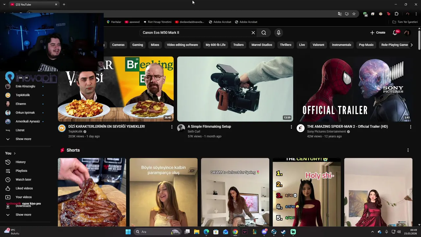Open Chrome three-dot menu

[416, 14]
